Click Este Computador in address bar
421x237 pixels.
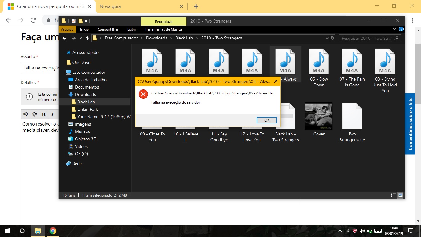[121, 38]
